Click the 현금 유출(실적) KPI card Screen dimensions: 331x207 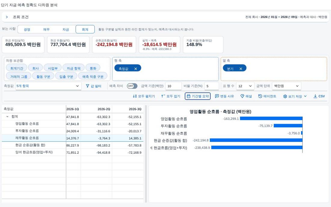(68, 45)
